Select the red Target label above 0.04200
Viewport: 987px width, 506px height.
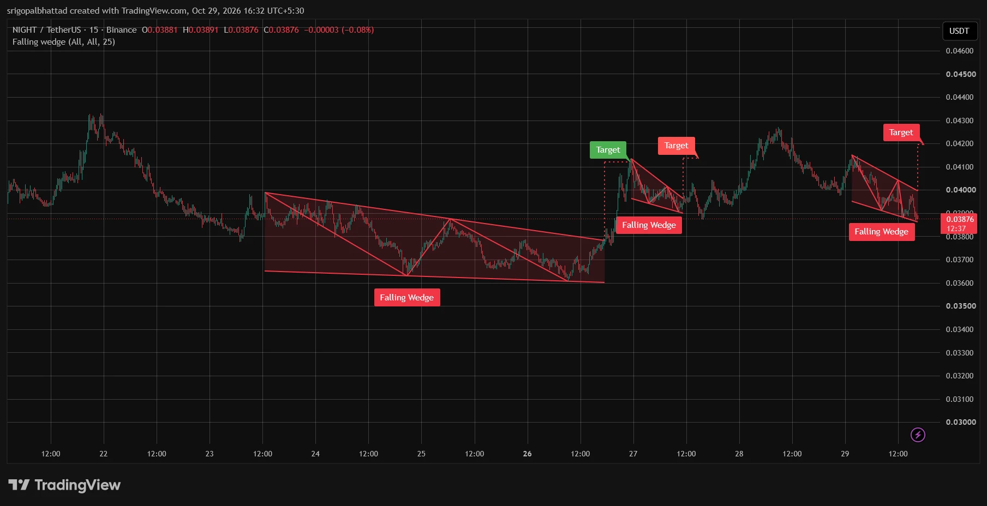tap(901, 132)
